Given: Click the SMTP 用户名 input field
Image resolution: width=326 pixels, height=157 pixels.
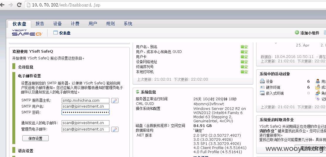Looking at the screenshot, I should point(85,106).
